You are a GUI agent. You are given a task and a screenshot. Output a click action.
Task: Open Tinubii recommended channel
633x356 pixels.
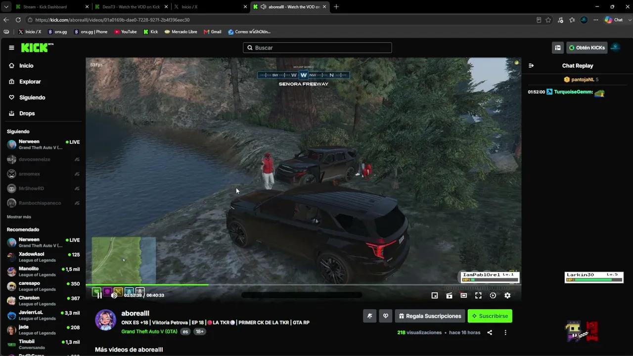[43, 344]
